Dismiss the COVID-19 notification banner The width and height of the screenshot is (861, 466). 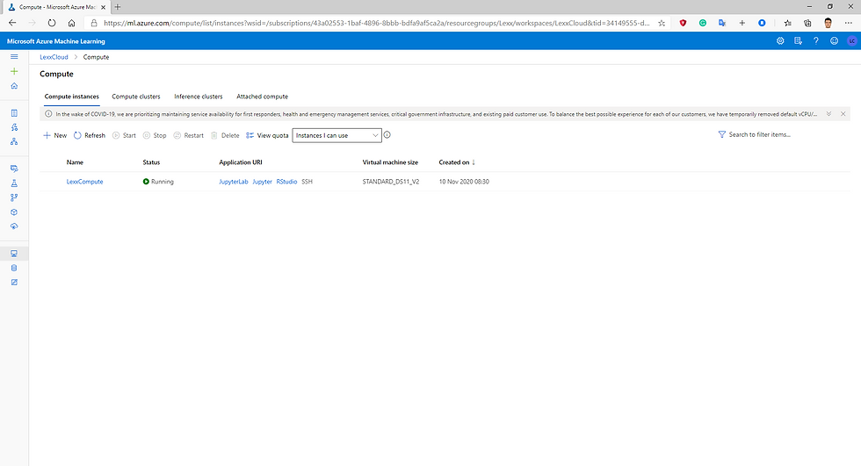(843, 114)
